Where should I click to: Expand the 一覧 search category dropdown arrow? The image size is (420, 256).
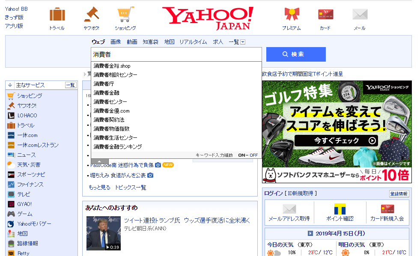tap(243, 42)
